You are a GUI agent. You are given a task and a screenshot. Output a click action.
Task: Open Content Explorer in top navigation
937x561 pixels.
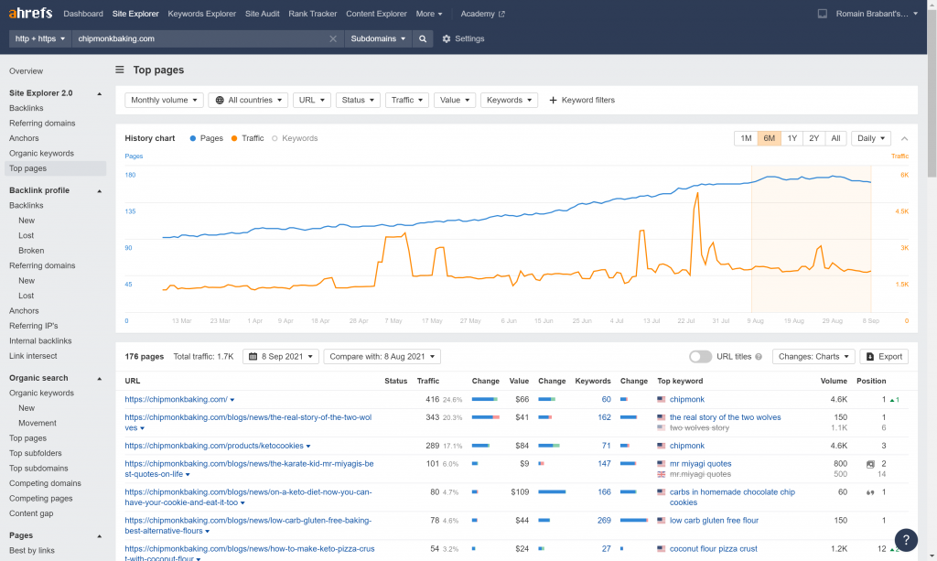click(x=376, y=13)
